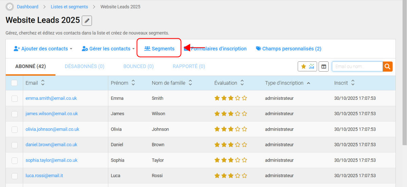The height and width of the screenshot is (187, 407).
Task: Open Champs personnalisés (2) link
Action: [x=289, y=49]
